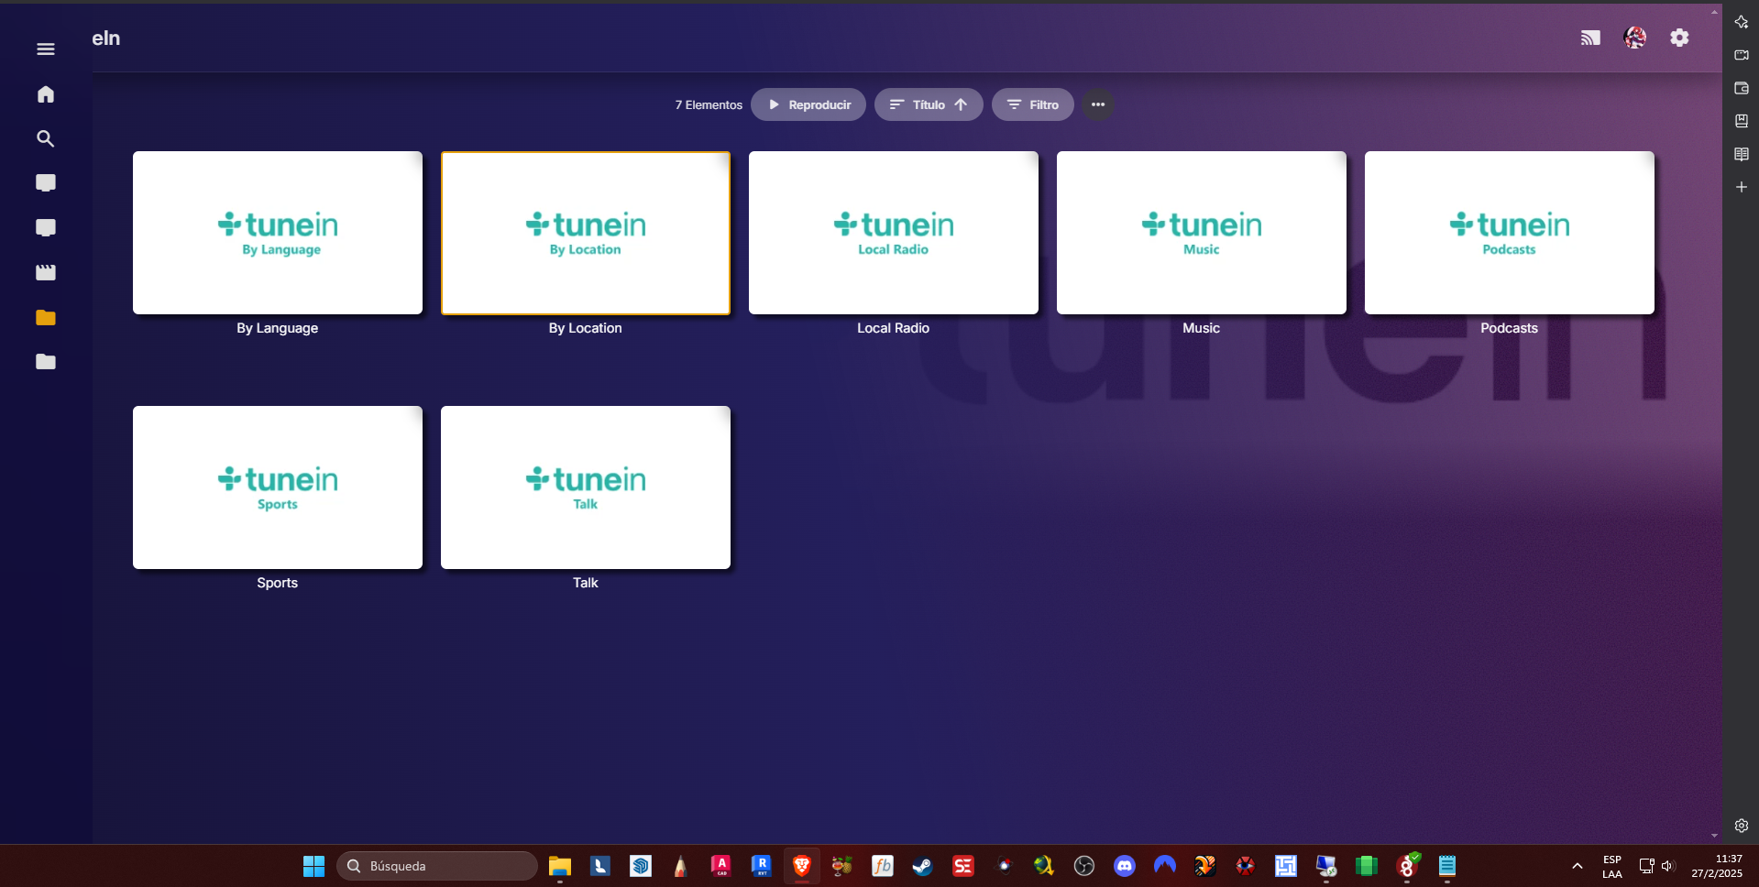1759x887 pixels.
Task: Click the eln page title
Action: click(106, 38)
